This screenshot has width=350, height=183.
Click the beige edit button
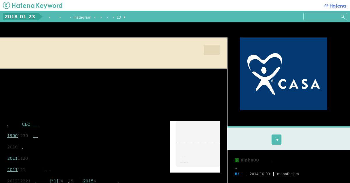coord(212,50)
